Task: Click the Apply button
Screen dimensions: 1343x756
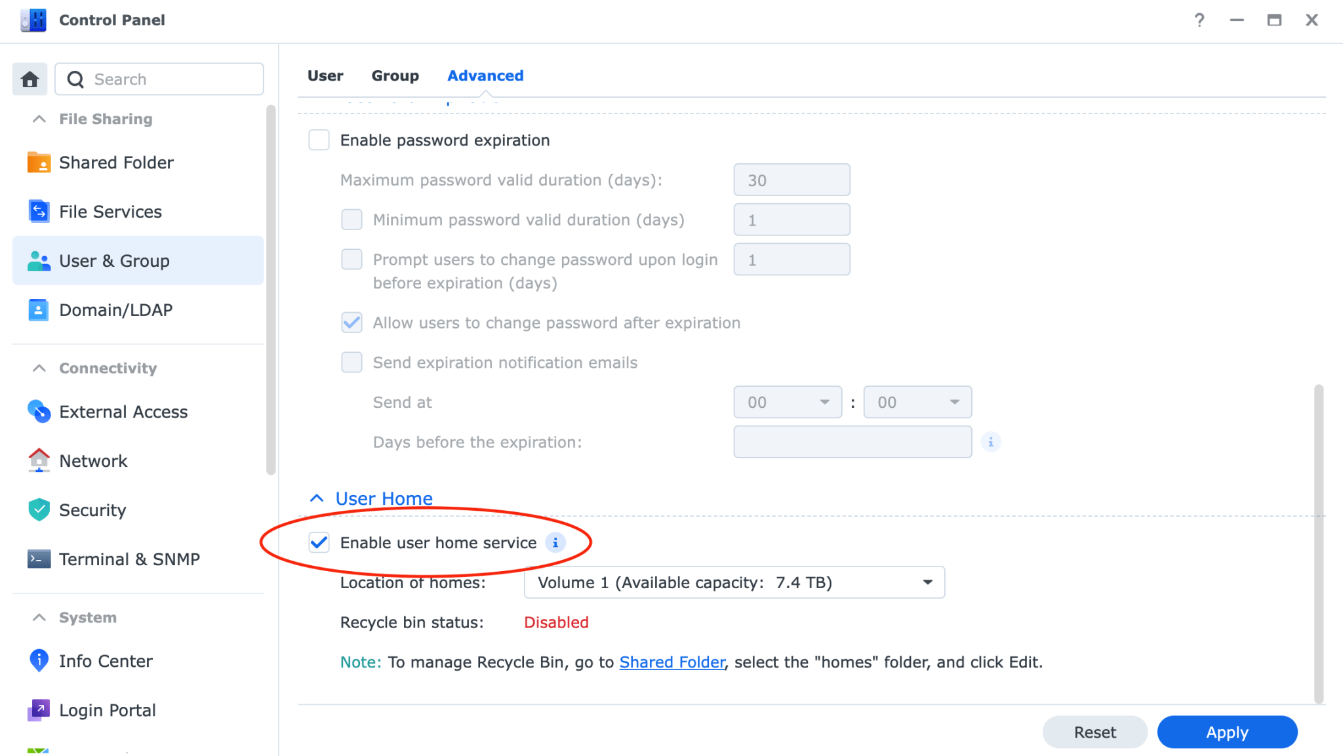Action: [1227, 732]
